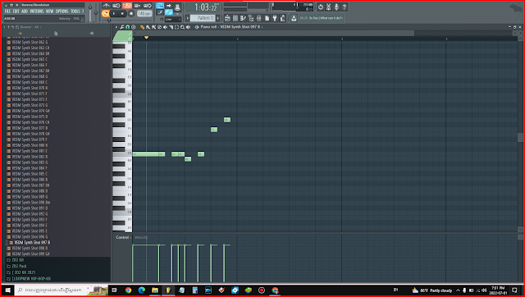Image resolution: width=525 pixels, height=297 pixels.
Task: Open the FILE menu
Action: pyautogui.click(x=7, y=11)
